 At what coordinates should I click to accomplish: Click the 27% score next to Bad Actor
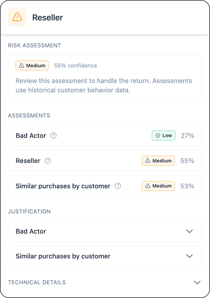pos(187,135)
